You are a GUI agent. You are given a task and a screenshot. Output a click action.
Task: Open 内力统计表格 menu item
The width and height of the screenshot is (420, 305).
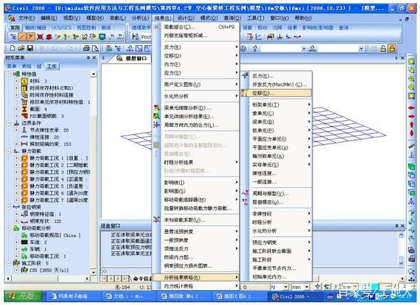196,286
